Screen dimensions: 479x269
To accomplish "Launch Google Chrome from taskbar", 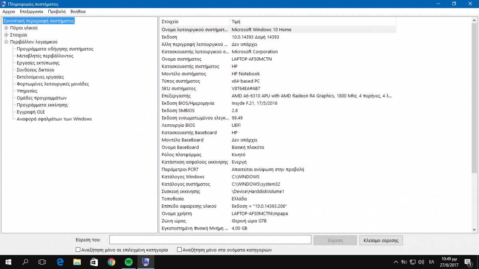I will (x=111, y=262).
